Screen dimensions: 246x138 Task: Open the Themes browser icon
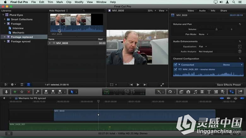click(223, 92)
